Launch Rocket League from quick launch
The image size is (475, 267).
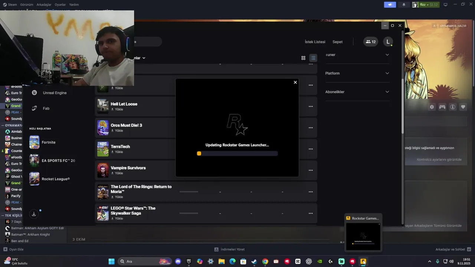click(50, 179)
